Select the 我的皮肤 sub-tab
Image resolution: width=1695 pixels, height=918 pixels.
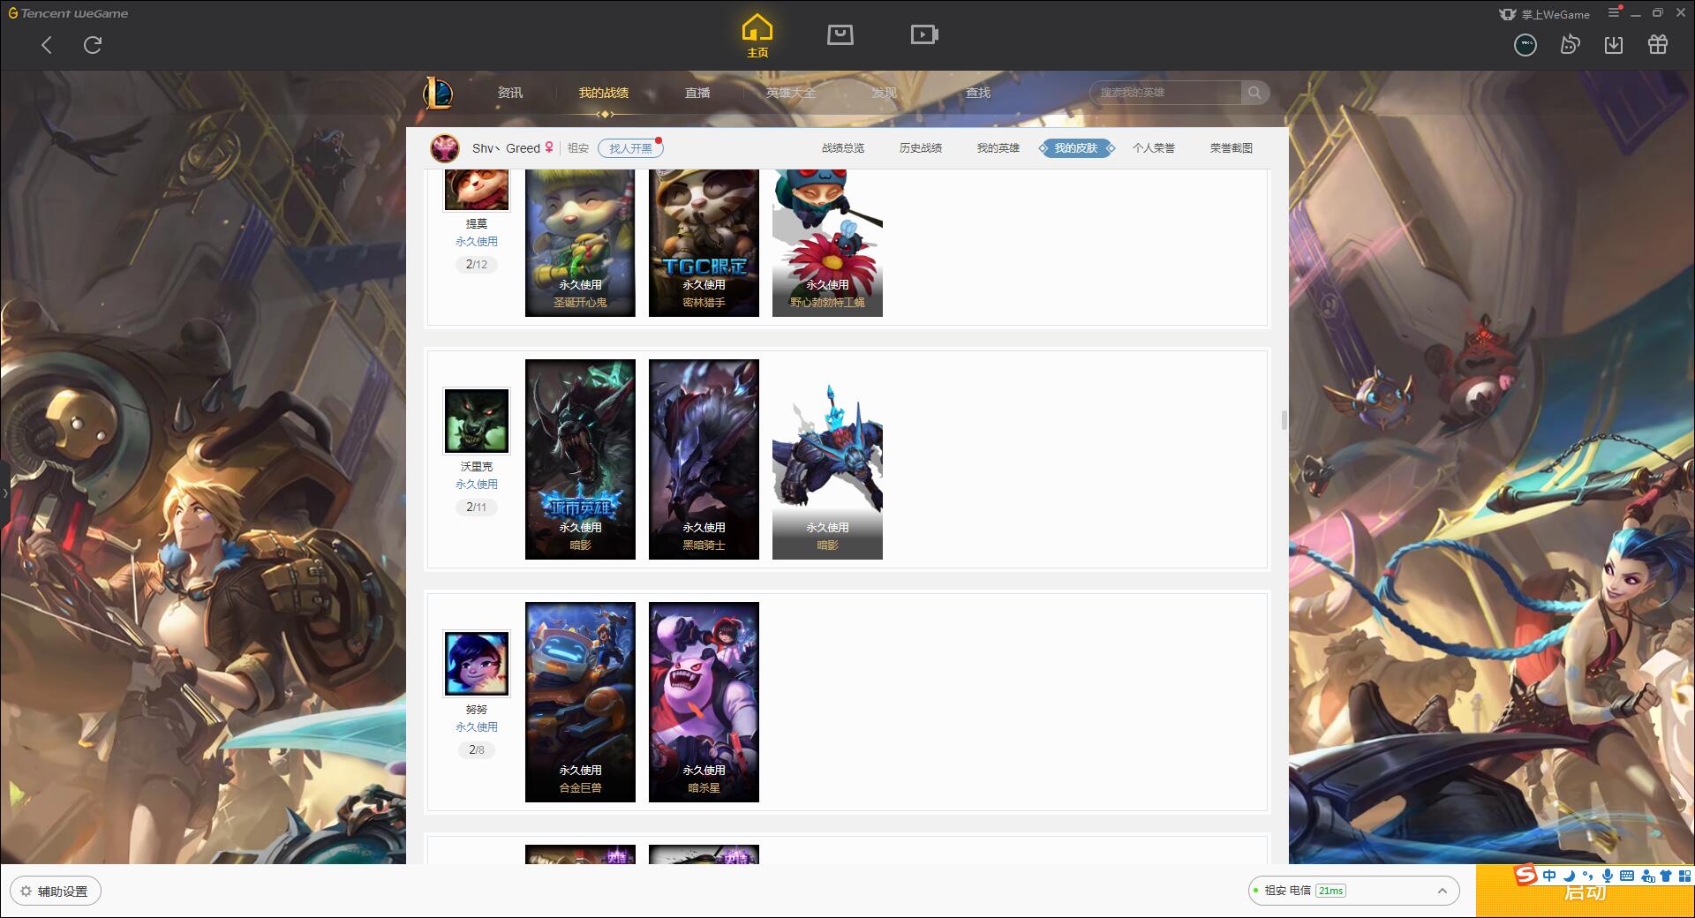click(1076, 148)
